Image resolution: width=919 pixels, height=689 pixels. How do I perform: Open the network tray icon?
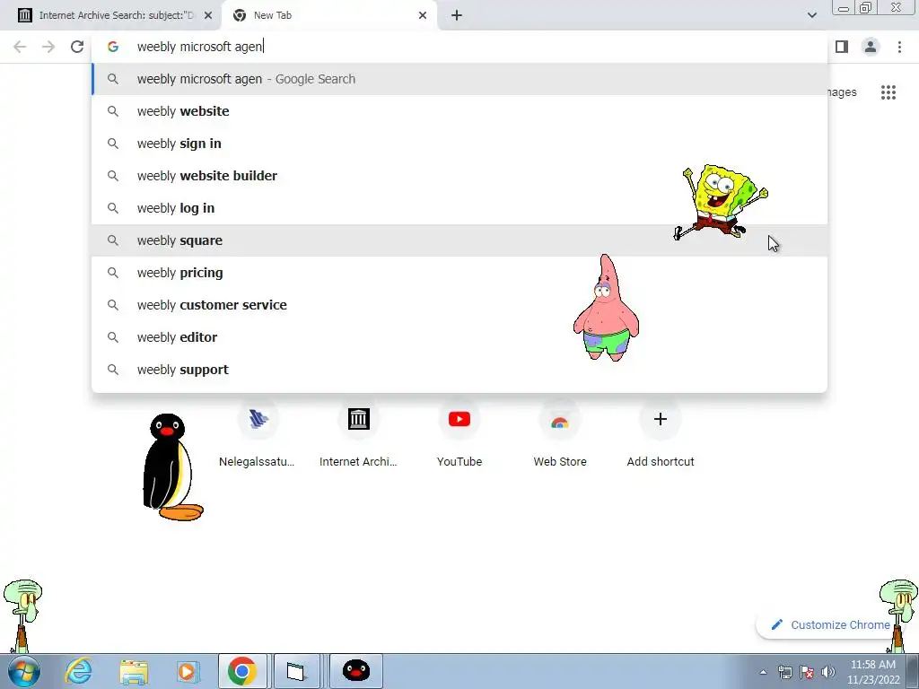point(784,672)
